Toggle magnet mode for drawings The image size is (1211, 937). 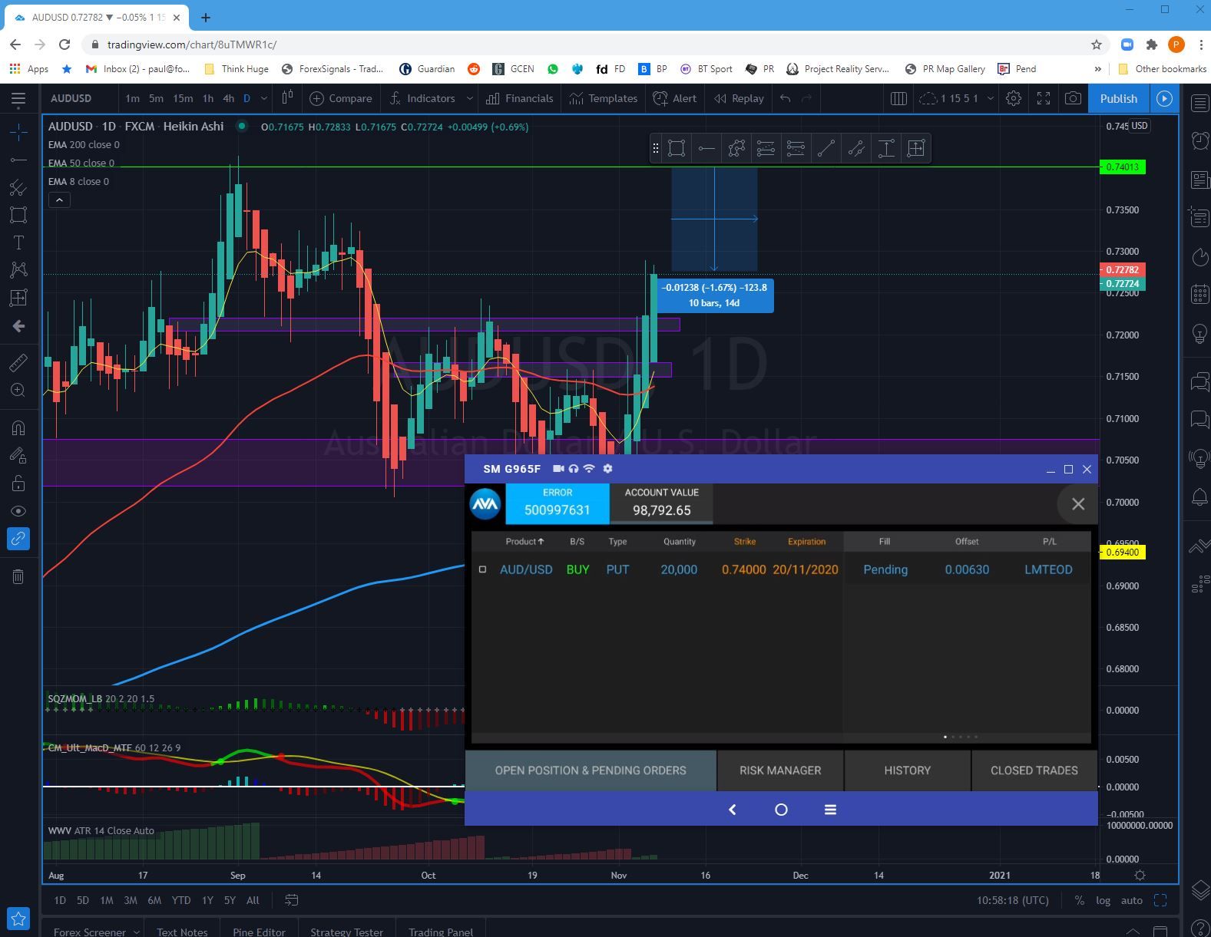(18, 427)
